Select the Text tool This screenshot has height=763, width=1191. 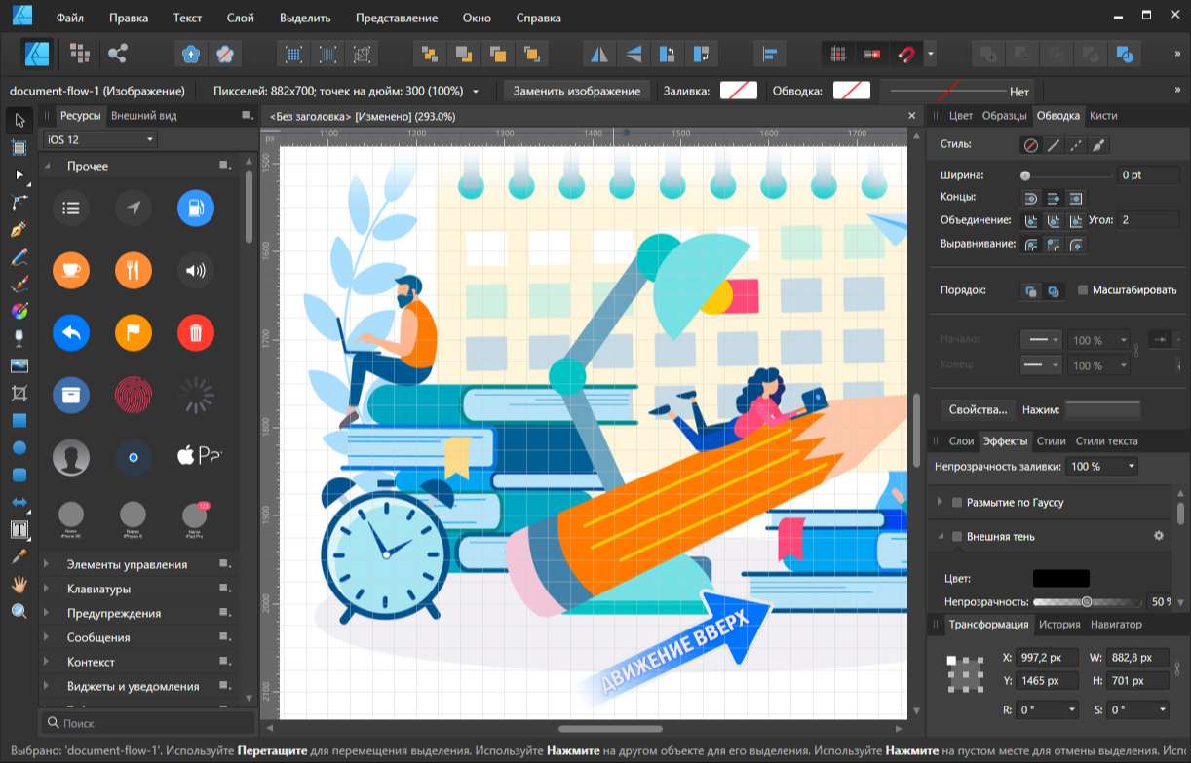point(18,529)
